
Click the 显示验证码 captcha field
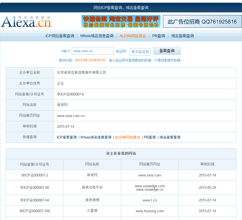tap(140, 52)
